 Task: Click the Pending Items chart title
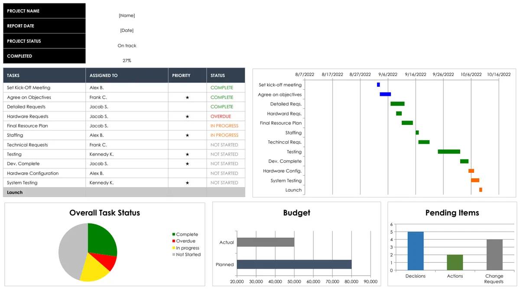[x=452, y=213]
